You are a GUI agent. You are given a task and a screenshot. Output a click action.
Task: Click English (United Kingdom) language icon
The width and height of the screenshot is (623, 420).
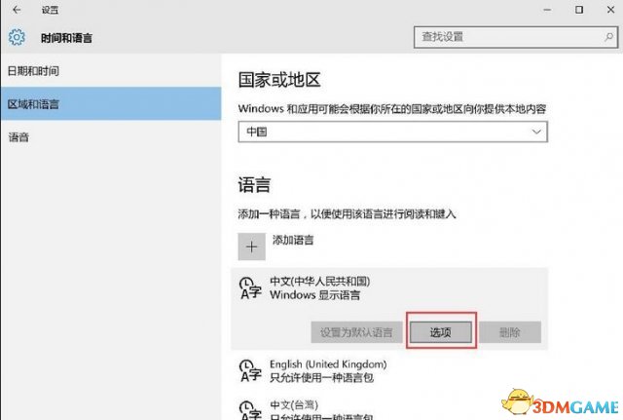(x=250, y=370)
